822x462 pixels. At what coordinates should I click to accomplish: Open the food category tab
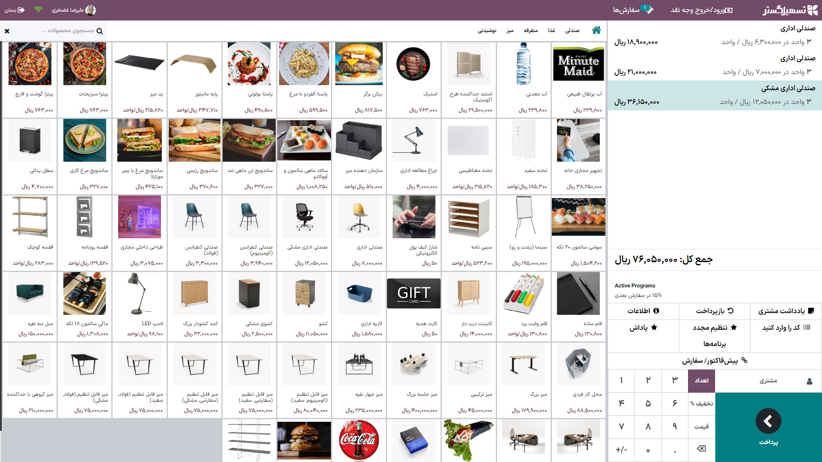tap(551, 30)
